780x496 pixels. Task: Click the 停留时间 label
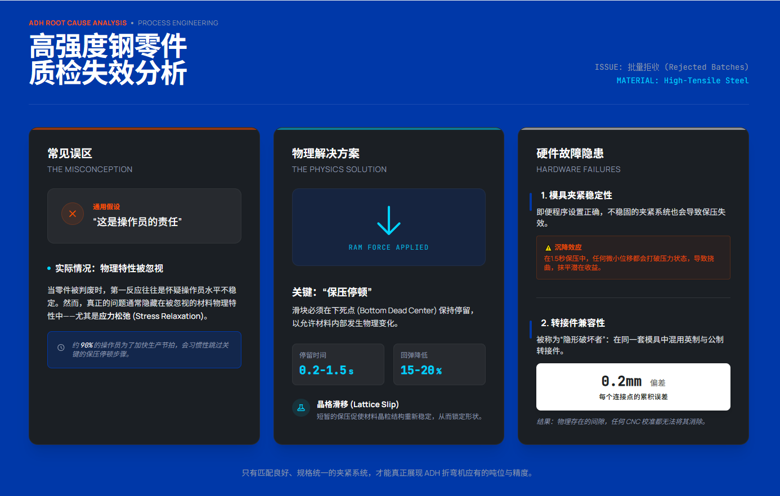(x=313, y=355)
